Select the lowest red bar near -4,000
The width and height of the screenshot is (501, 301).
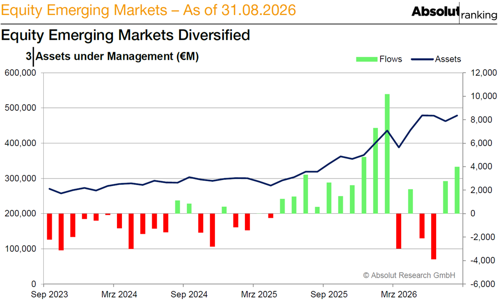pyautogui.click(x=434, y=236)
